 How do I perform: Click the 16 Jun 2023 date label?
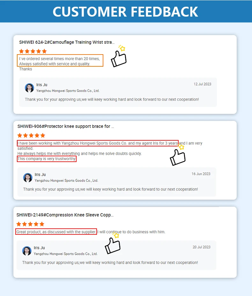[x=201, y=174]
